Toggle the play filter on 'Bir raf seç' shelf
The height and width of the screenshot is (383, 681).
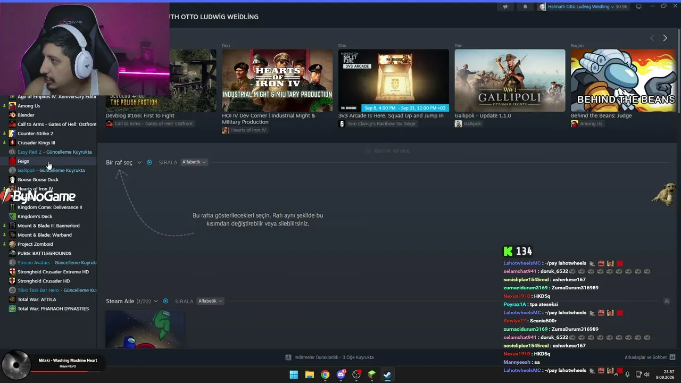tap(149, 162)
